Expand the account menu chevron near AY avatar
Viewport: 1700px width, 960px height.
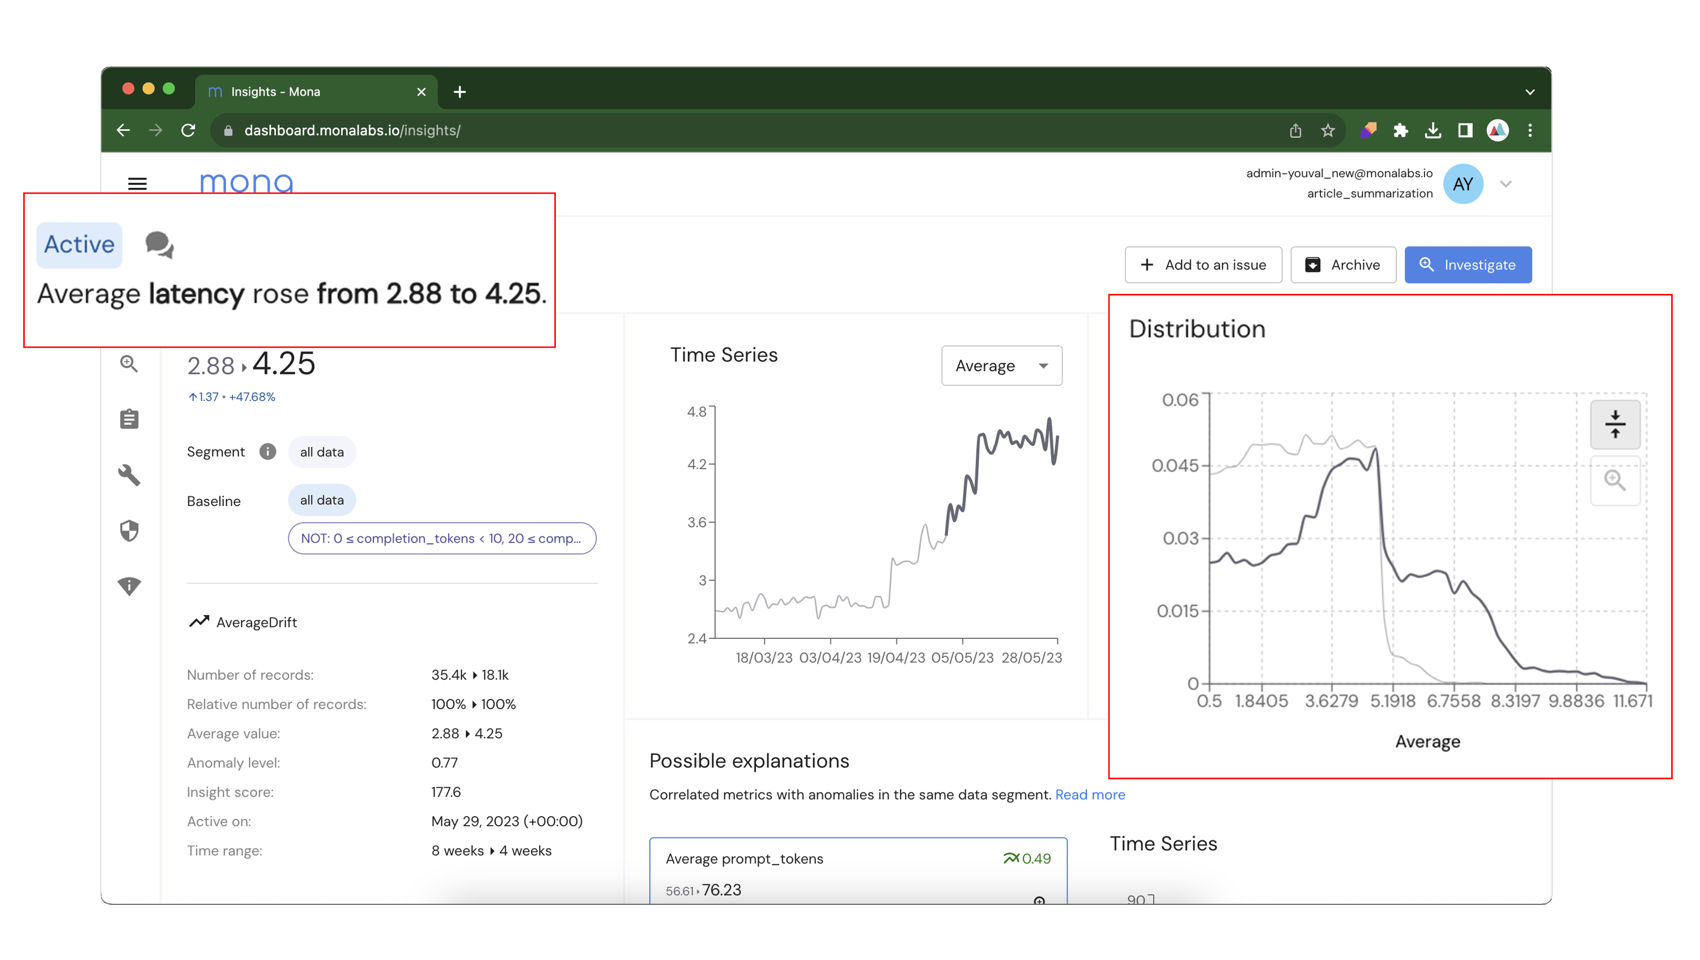point(1506,184)
